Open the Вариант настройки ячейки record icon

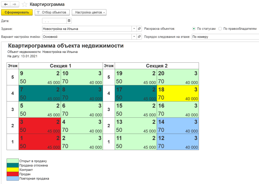[x=139, y=37]
